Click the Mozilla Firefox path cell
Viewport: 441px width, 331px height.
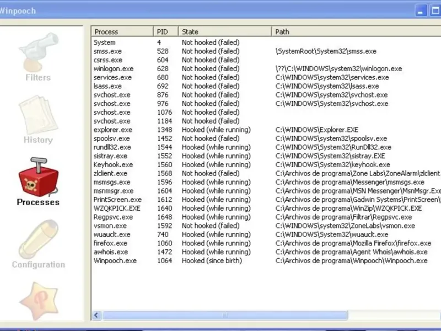(x=353, y=243)
